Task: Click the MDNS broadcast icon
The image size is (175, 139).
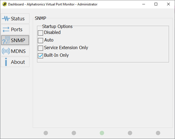Action: click(x=6, y=51)
